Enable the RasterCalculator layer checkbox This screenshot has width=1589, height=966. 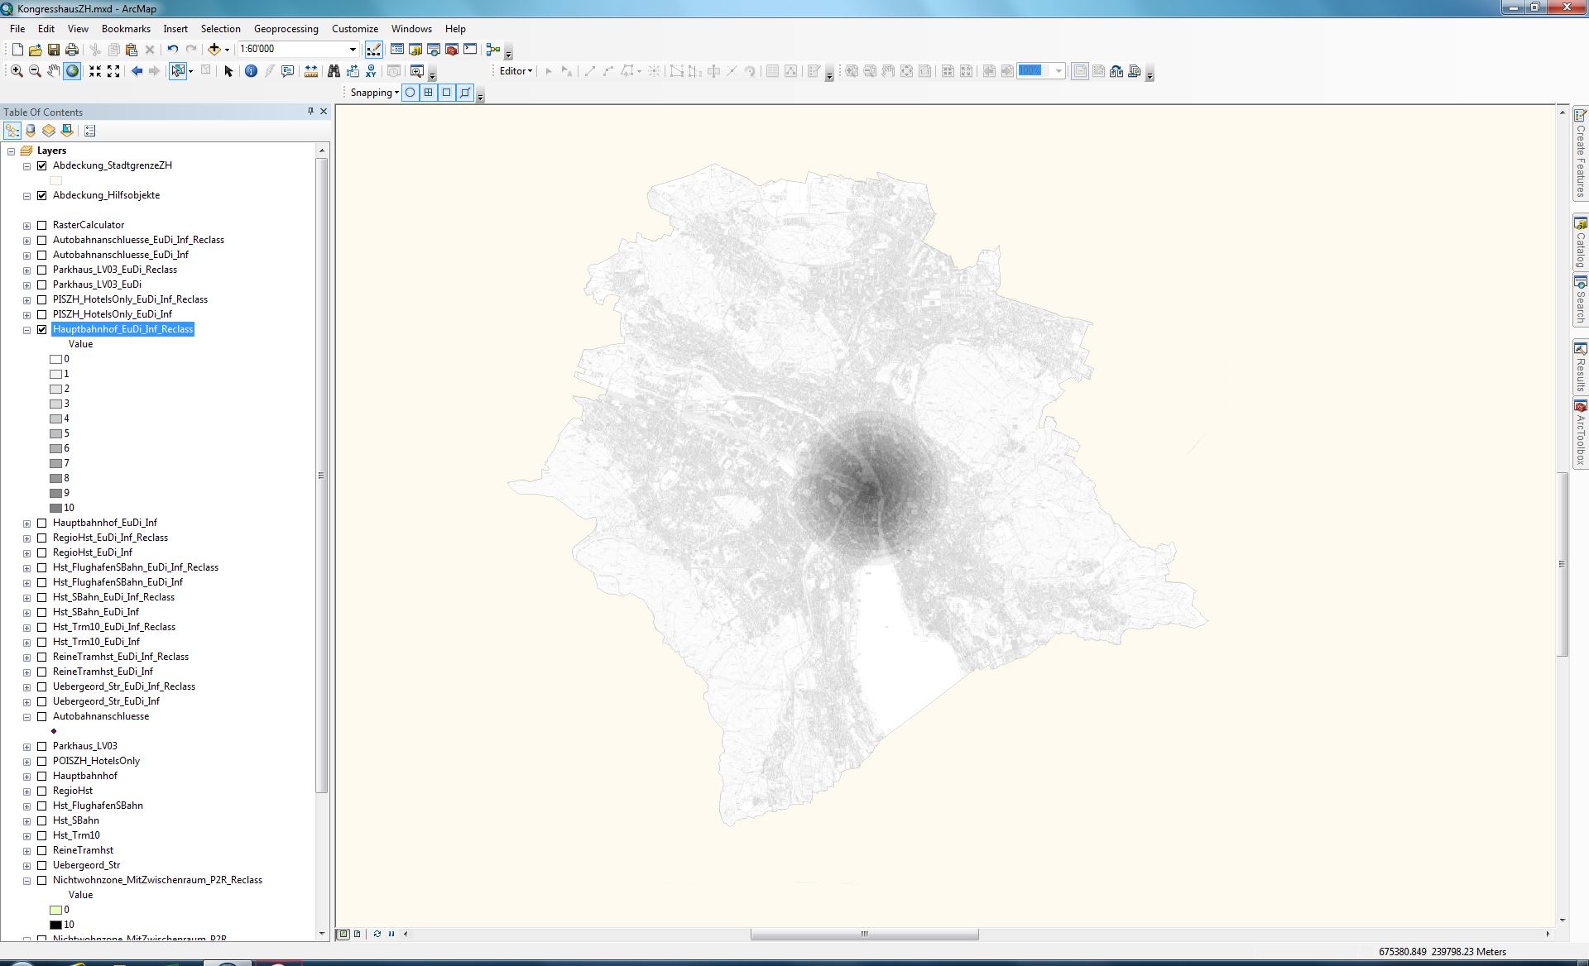pyautogui.click(x=42, y=225)
